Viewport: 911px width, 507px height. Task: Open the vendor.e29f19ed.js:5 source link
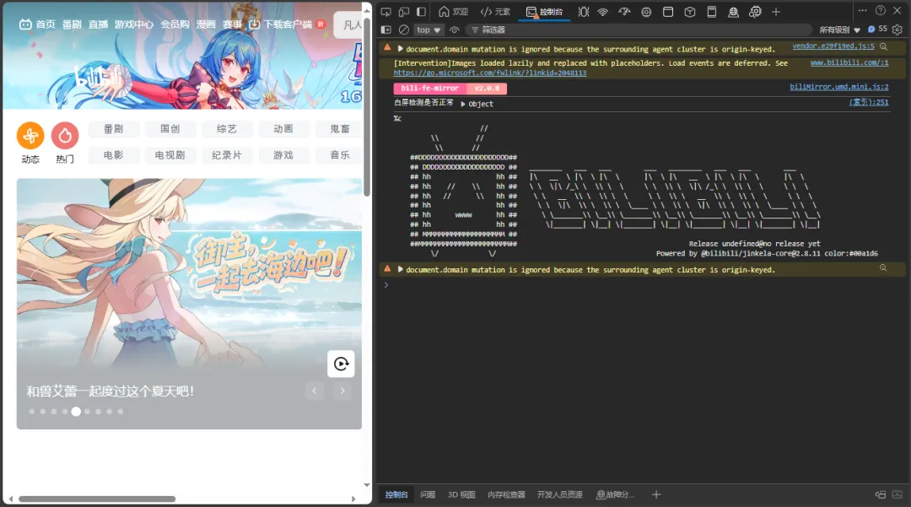pos(833,46)
